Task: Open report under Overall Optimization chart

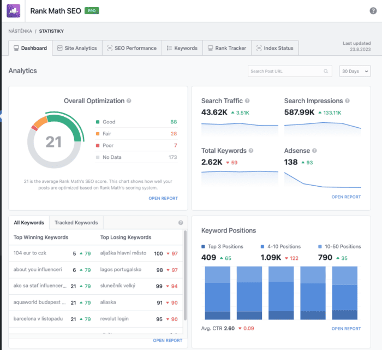Action: coord(163,198)
